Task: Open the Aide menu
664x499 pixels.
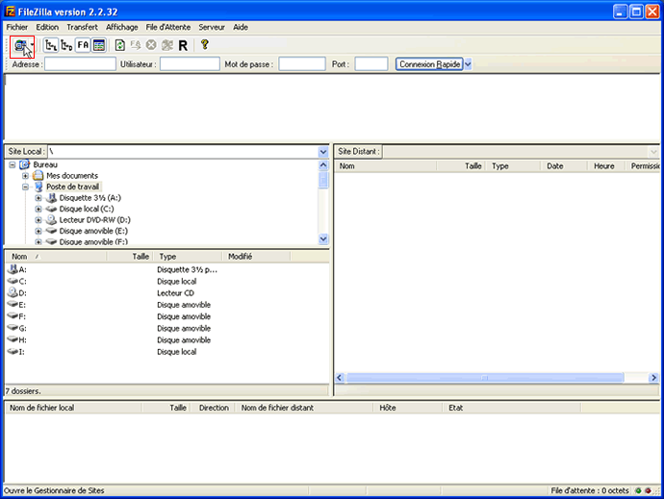Action: pyautogui.click(x=241, y=27)
